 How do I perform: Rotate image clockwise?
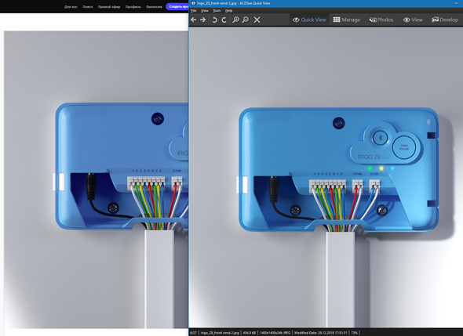tap(224, 20)
